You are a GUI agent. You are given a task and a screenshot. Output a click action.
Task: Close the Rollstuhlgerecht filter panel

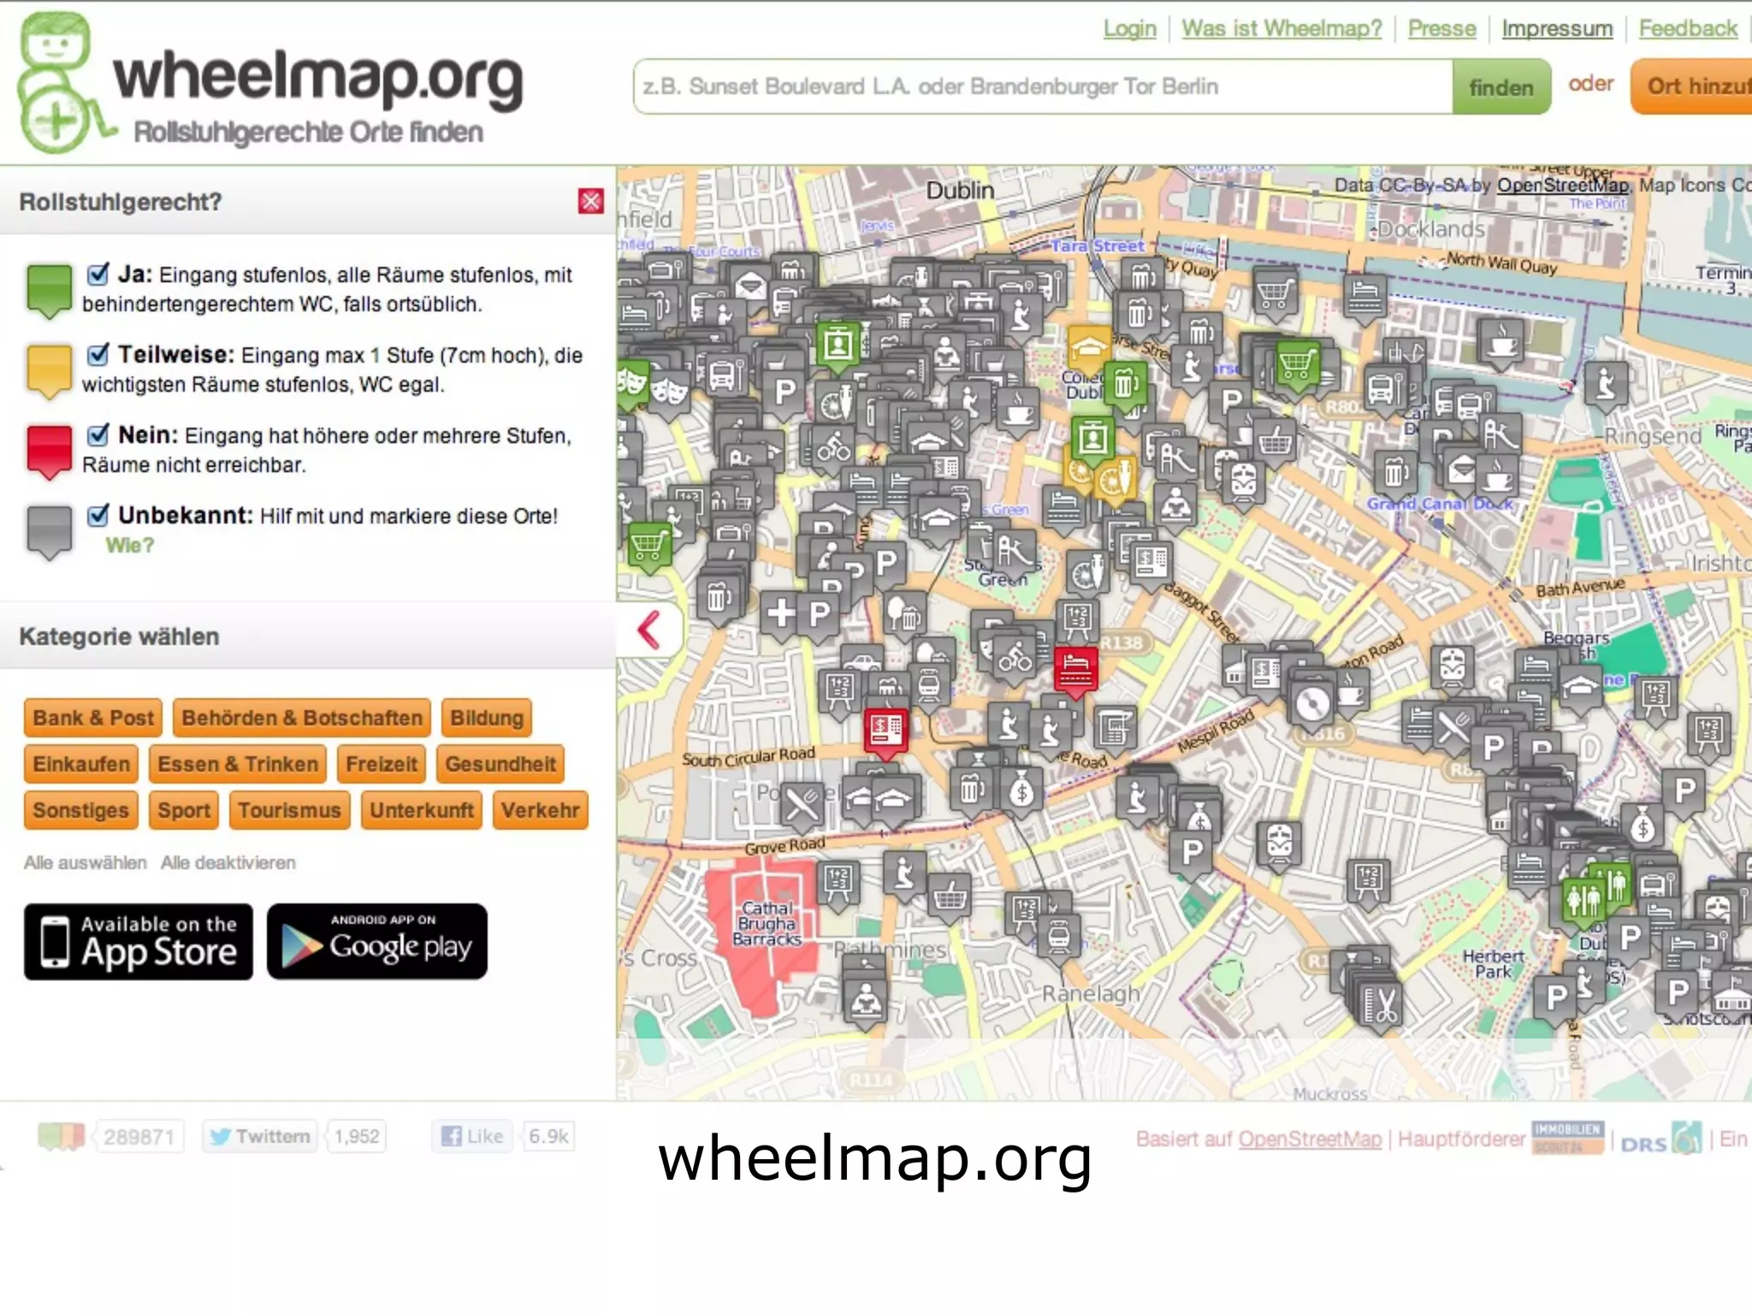click(x=590, y=201)
